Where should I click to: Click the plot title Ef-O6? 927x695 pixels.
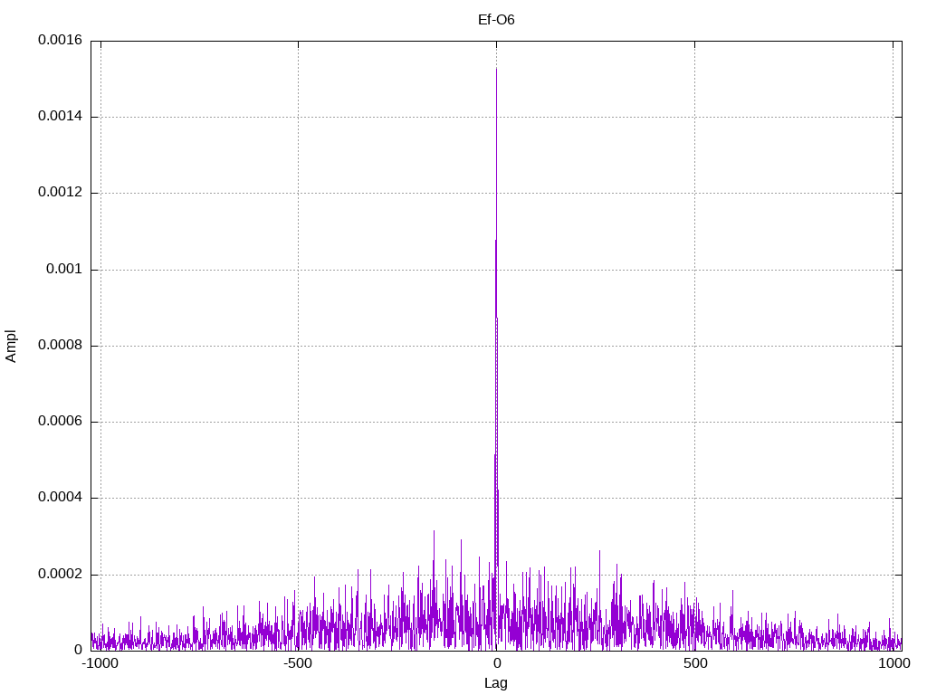click(x=496, y=19)
